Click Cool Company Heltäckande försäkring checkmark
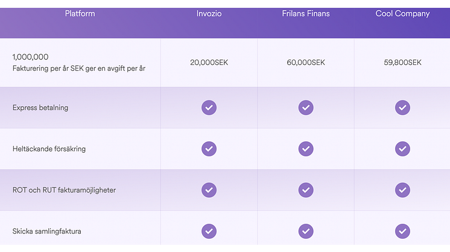 402,149
